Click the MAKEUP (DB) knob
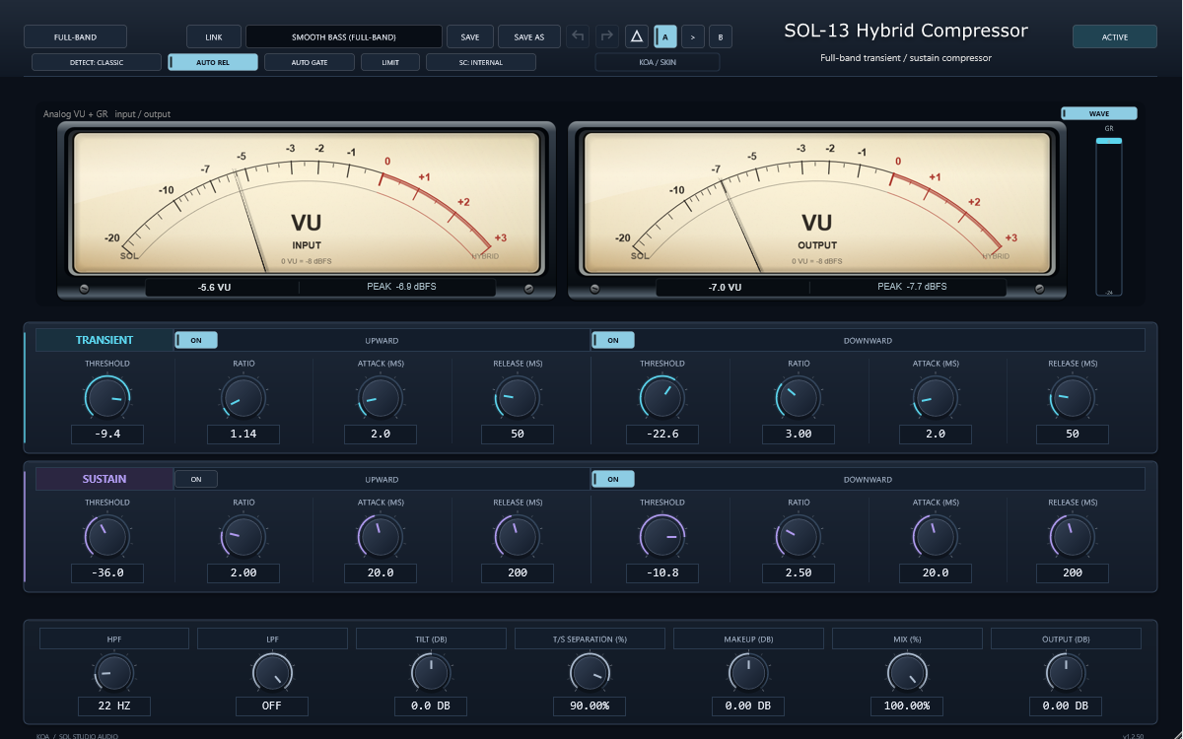Viewport: 1183px width, 739px height. click(748, 673)
